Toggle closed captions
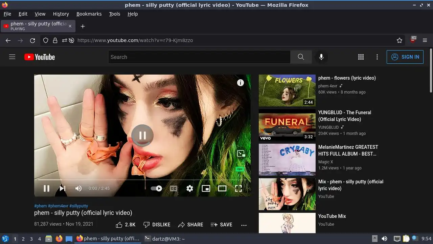The height and width of the screenshot is (244, 433). [x=174, y=188]
